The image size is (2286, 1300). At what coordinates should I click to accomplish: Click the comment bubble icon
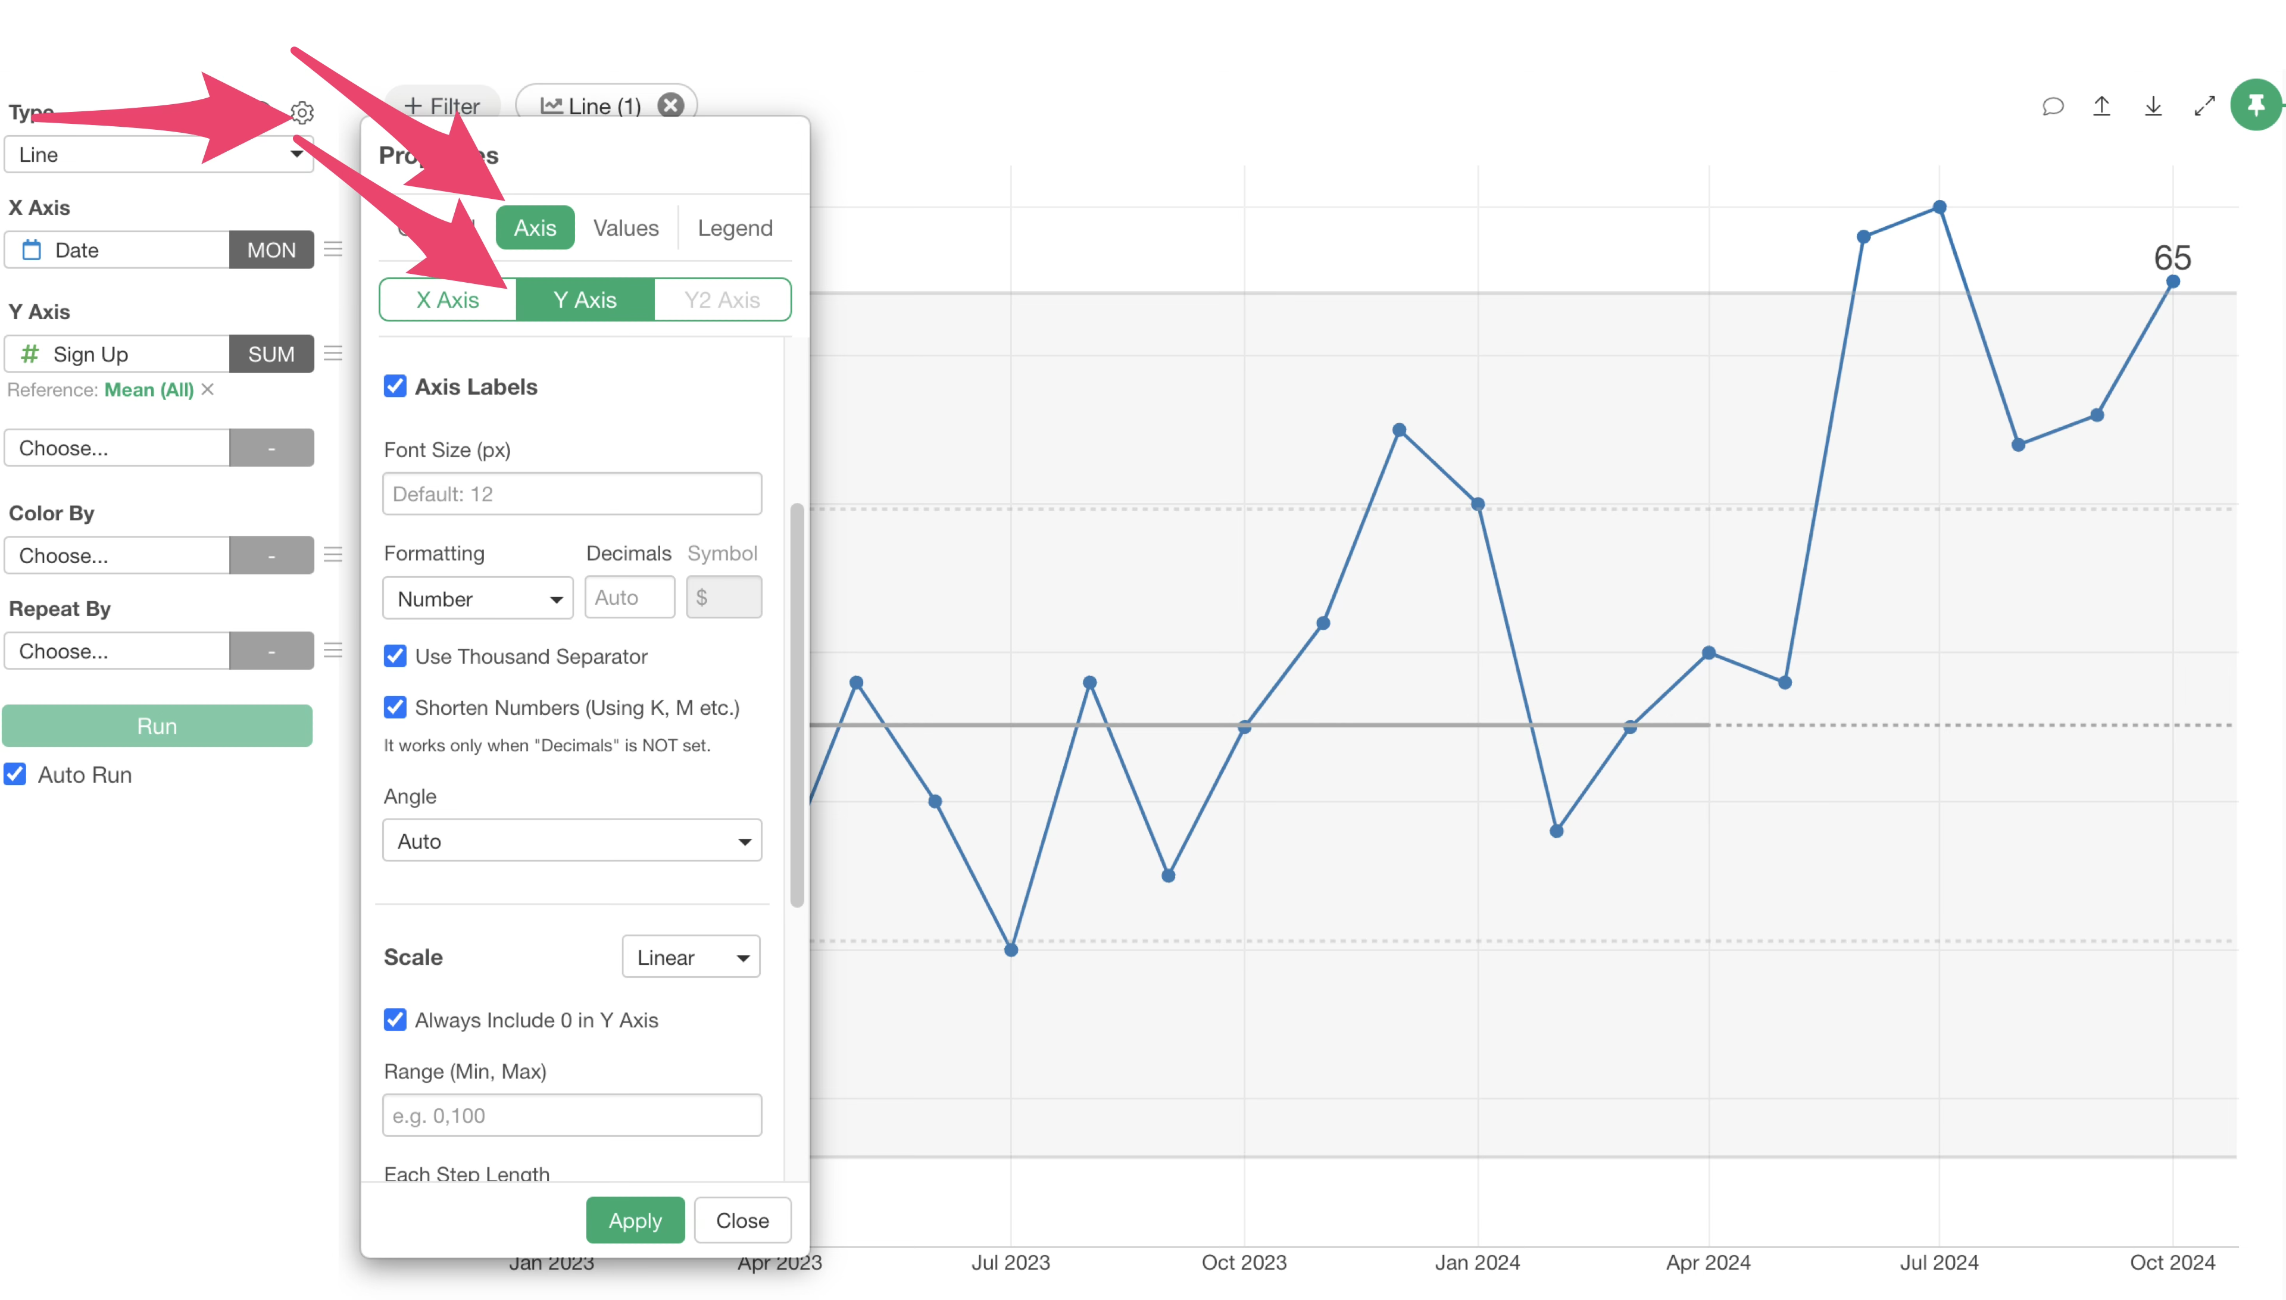click(2052, 106)
